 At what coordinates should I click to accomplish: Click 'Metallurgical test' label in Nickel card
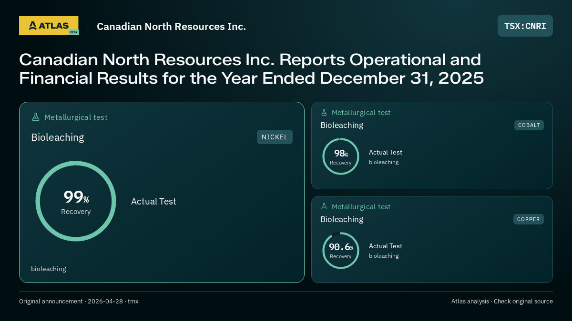click(76, 117)
